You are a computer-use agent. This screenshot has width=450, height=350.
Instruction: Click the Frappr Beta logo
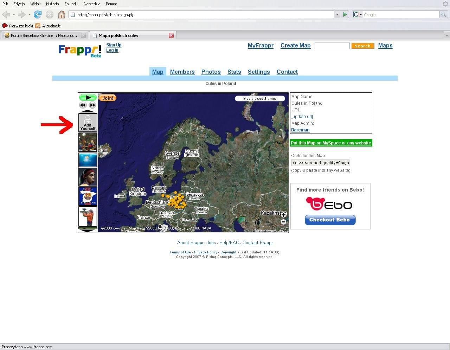click(80, 51)
